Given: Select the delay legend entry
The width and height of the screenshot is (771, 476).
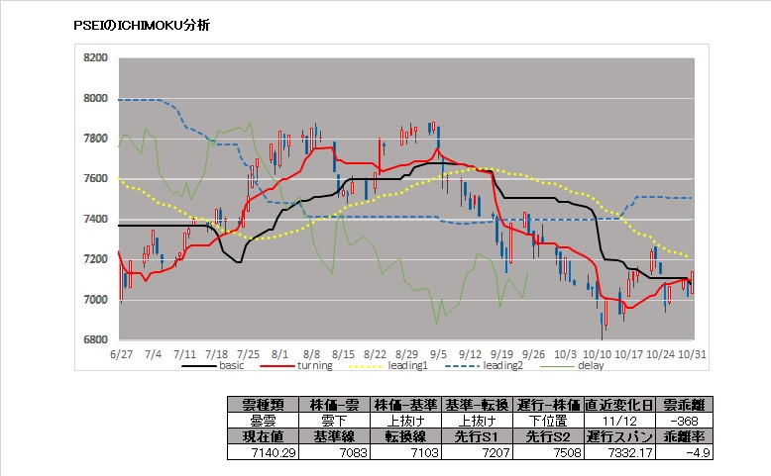Looking at the screenshot, I should [x=572, y=366].
